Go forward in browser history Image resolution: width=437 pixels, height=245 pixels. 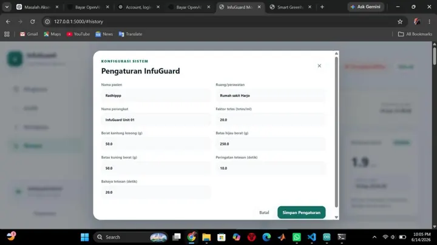coord(20,21)
